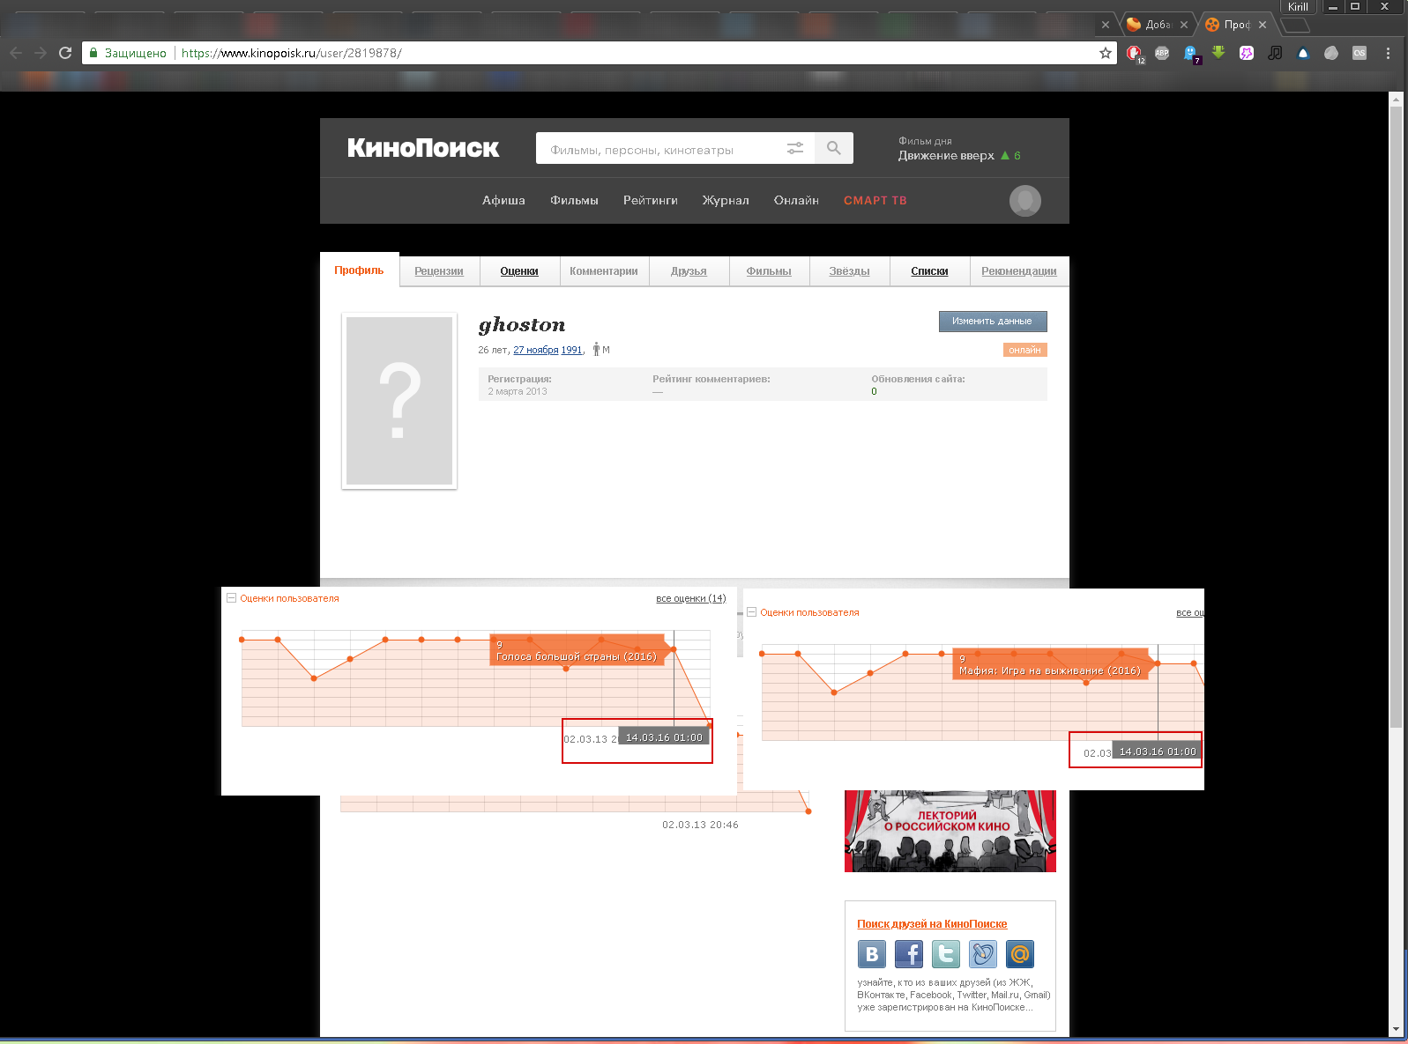Find friends via the Mail.ru @ icon
This screenshot has width=1408, height=1044.
coord(1020,954)
